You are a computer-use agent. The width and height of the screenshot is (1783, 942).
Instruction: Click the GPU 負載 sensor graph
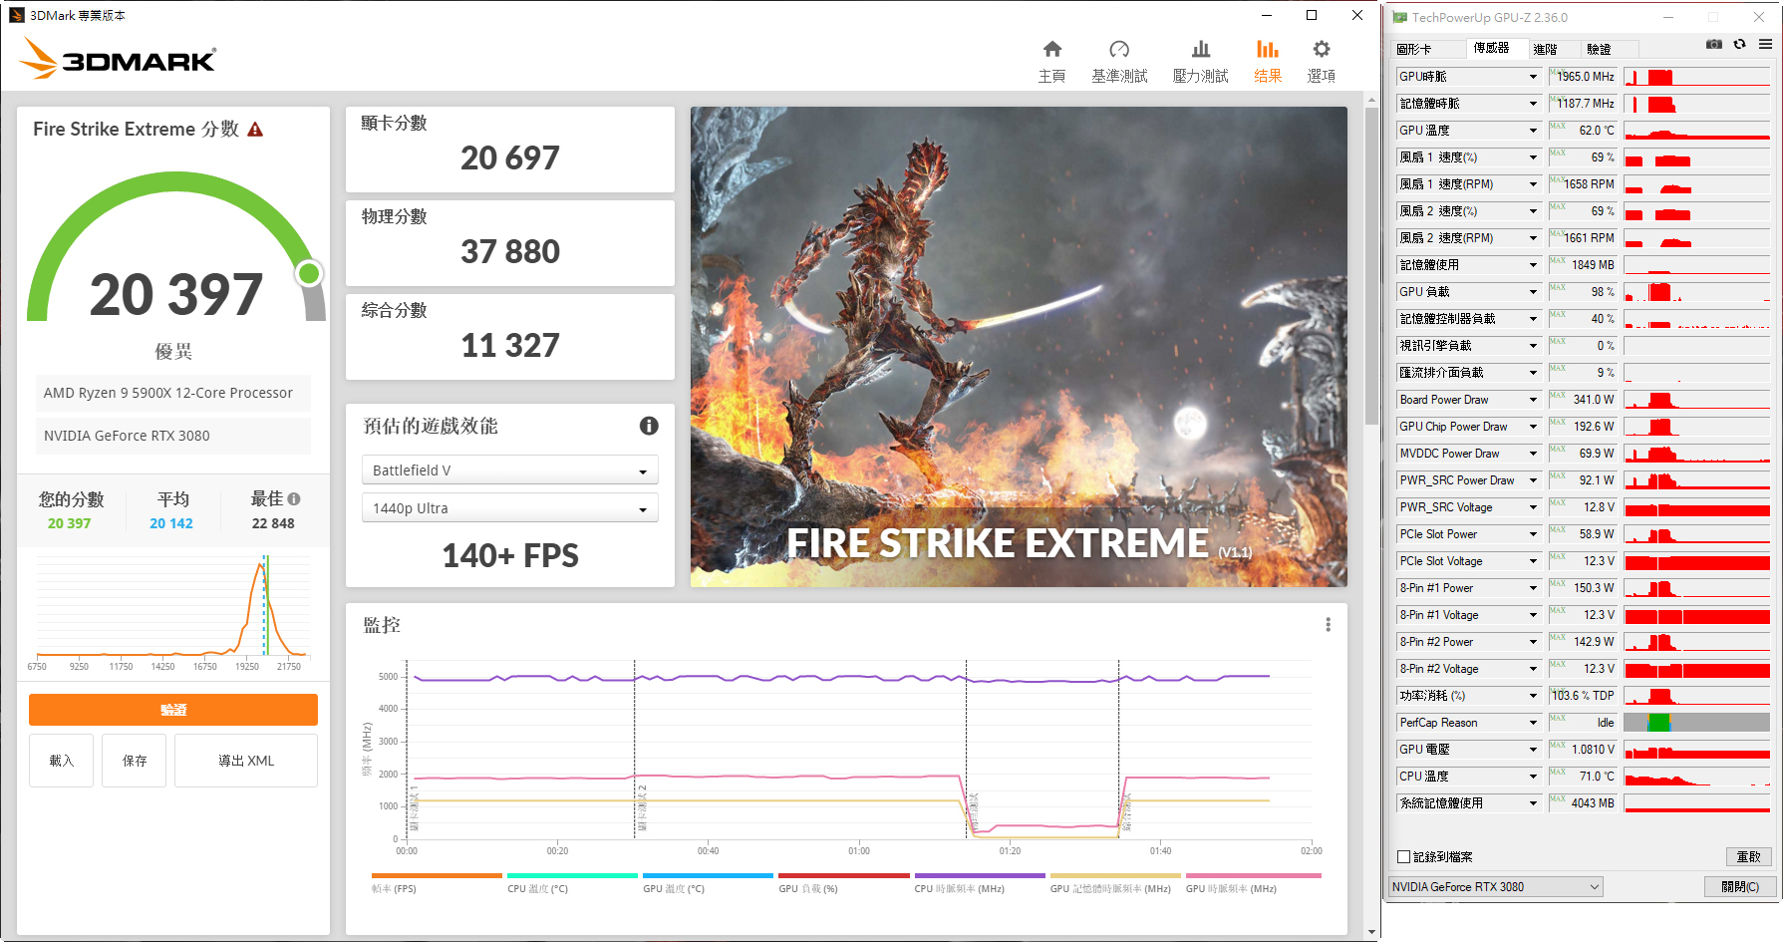click(x=1697, y=292)
